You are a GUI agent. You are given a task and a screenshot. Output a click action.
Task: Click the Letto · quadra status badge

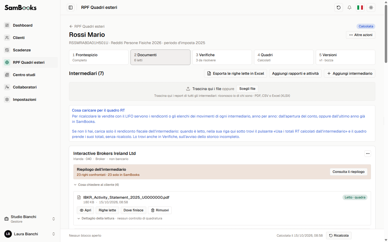[x=355, y=197]
